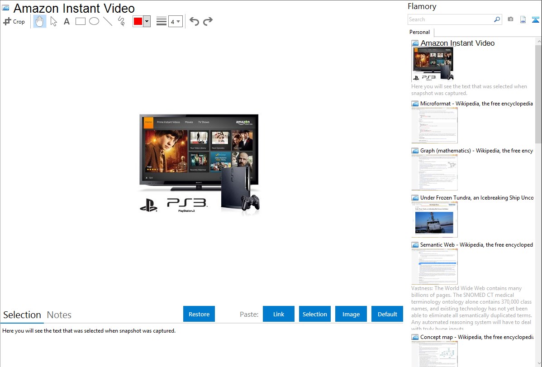Paste as Image
Image resolution: width=542 pixels, height=367 pixels.
(351, 314)
